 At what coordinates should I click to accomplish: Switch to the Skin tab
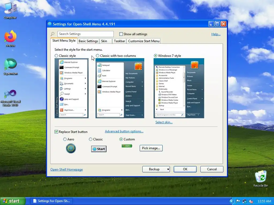pos(105,41)
